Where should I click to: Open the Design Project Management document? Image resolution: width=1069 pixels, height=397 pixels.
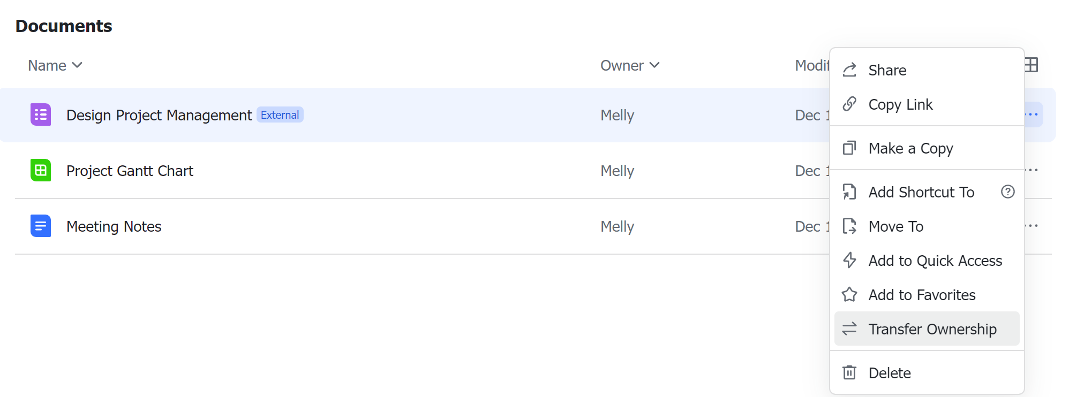(x=159, y=114)
